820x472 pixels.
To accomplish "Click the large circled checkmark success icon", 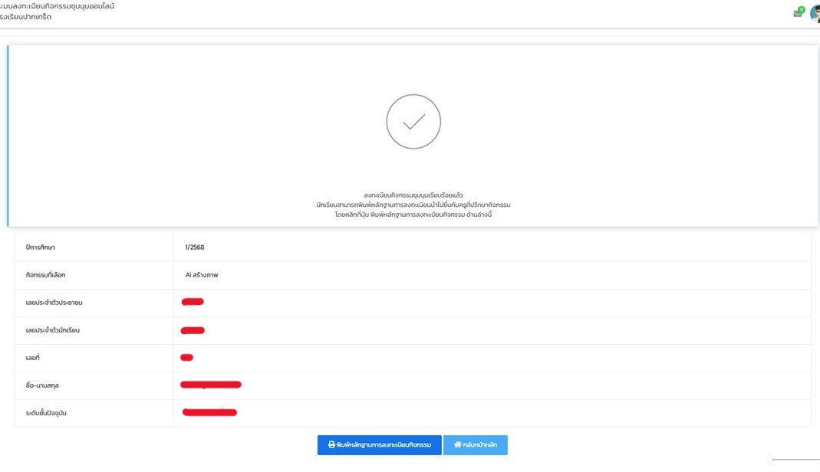I will (x=413, y=122).
